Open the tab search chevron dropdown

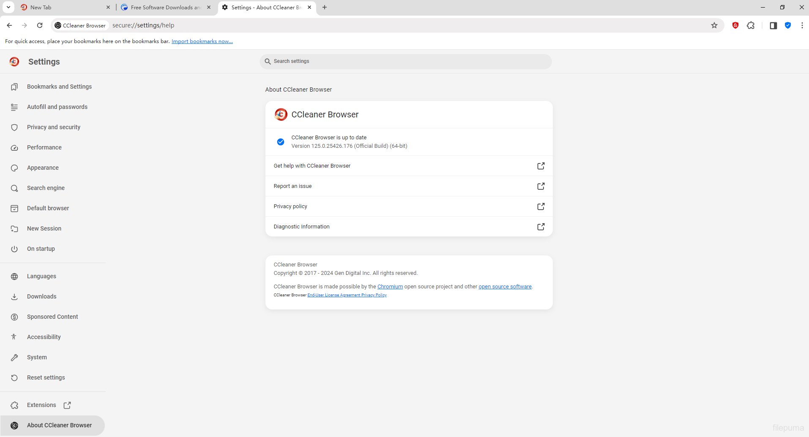tap(8, 7)
